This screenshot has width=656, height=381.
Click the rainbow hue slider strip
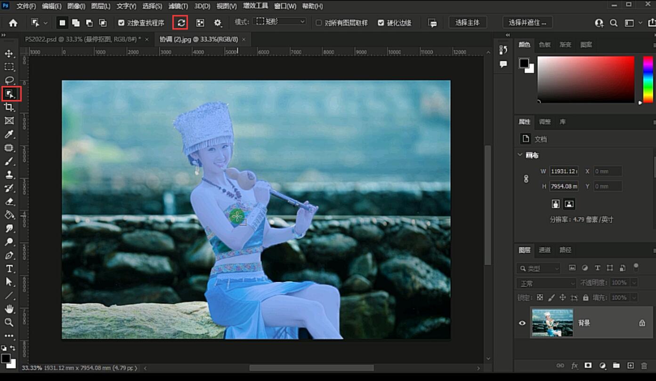click(x=648, y=79)
